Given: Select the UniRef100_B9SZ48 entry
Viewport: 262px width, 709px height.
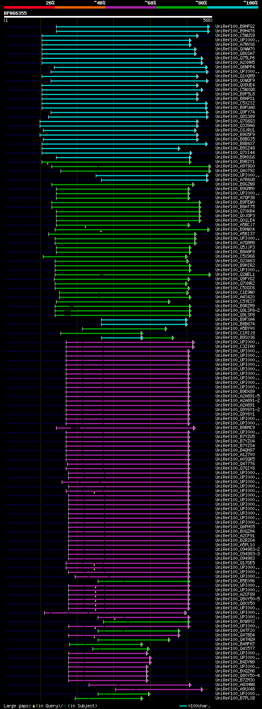Looking at the screenshot, I should (235, 148).
